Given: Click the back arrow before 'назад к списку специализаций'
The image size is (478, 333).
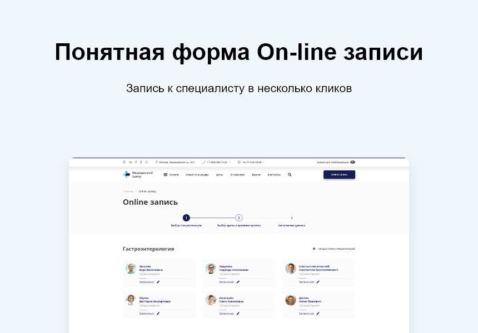Looking at the screenshot, I should pos(313,249).
